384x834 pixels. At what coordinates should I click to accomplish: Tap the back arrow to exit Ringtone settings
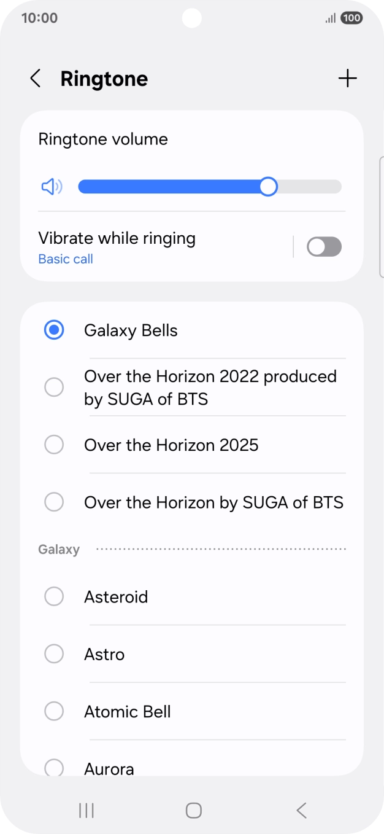(x=35, y=79)
